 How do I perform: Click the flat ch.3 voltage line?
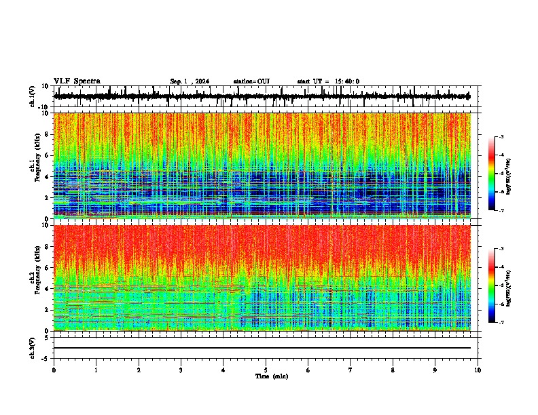(262, 348)
